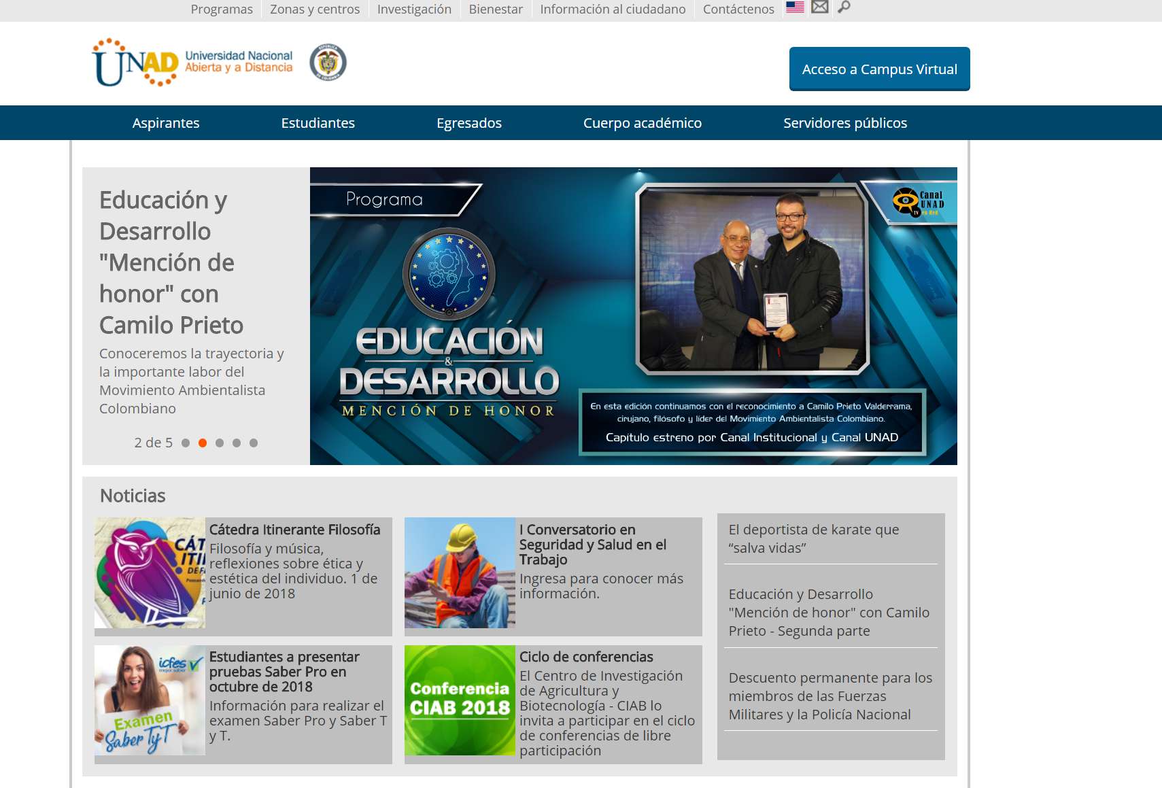This screenshot has width=1162, height=788.
Task: Click the Educación y Desarrollo banner image
Action: click(633, 316)
